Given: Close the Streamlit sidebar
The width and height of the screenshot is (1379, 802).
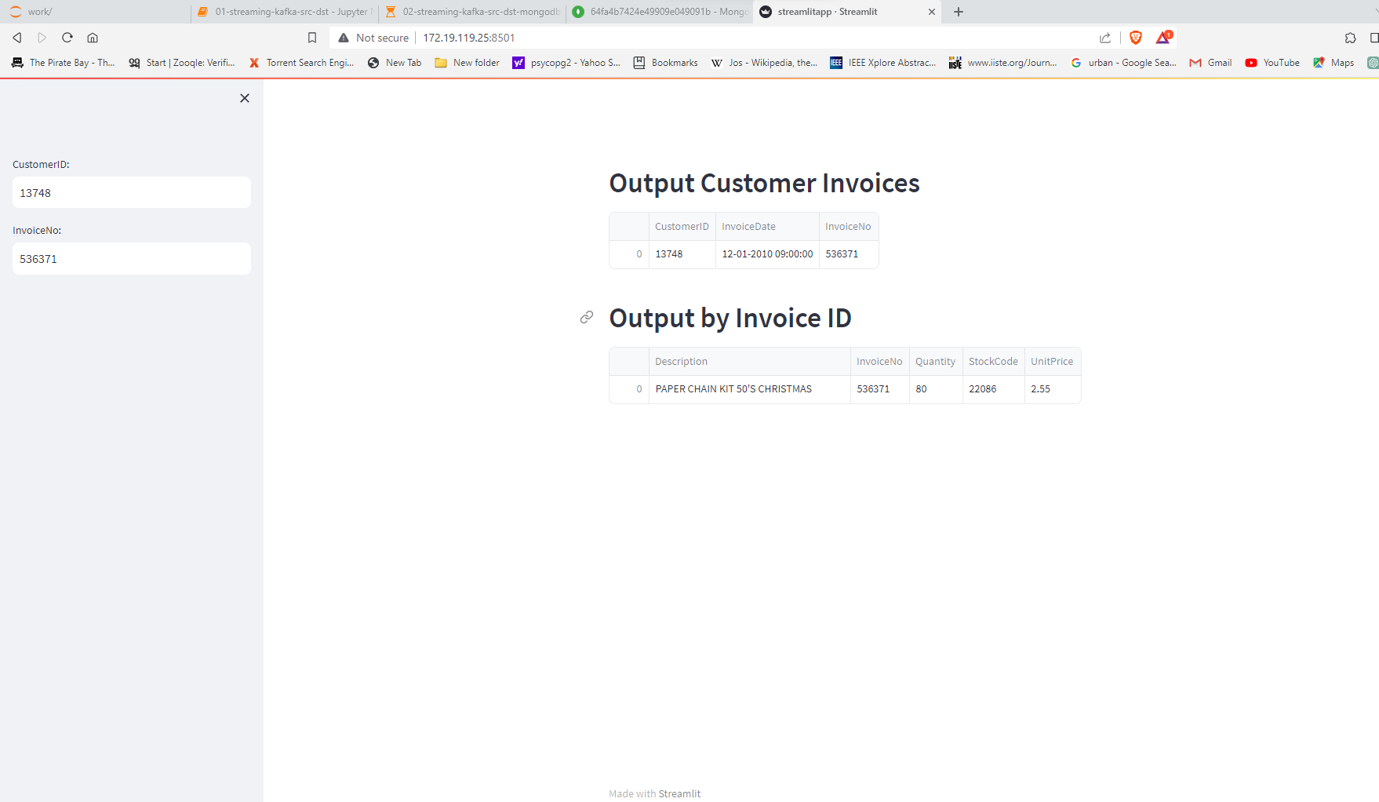Looking at the screenshot, I should 244,98.
